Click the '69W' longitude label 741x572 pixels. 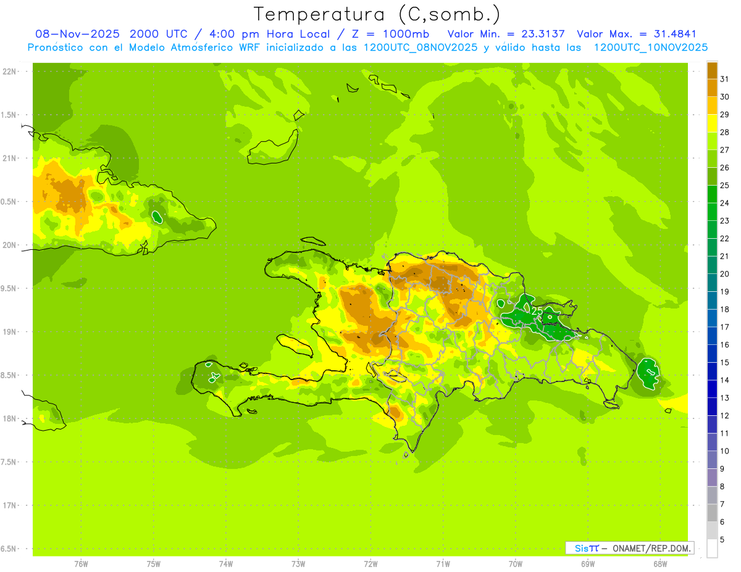point(588,564)
